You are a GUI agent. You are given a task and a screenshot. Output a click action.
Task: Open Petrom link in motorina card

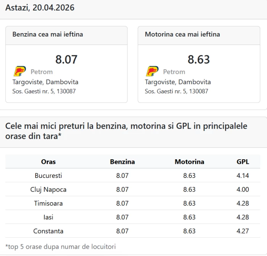174,72
